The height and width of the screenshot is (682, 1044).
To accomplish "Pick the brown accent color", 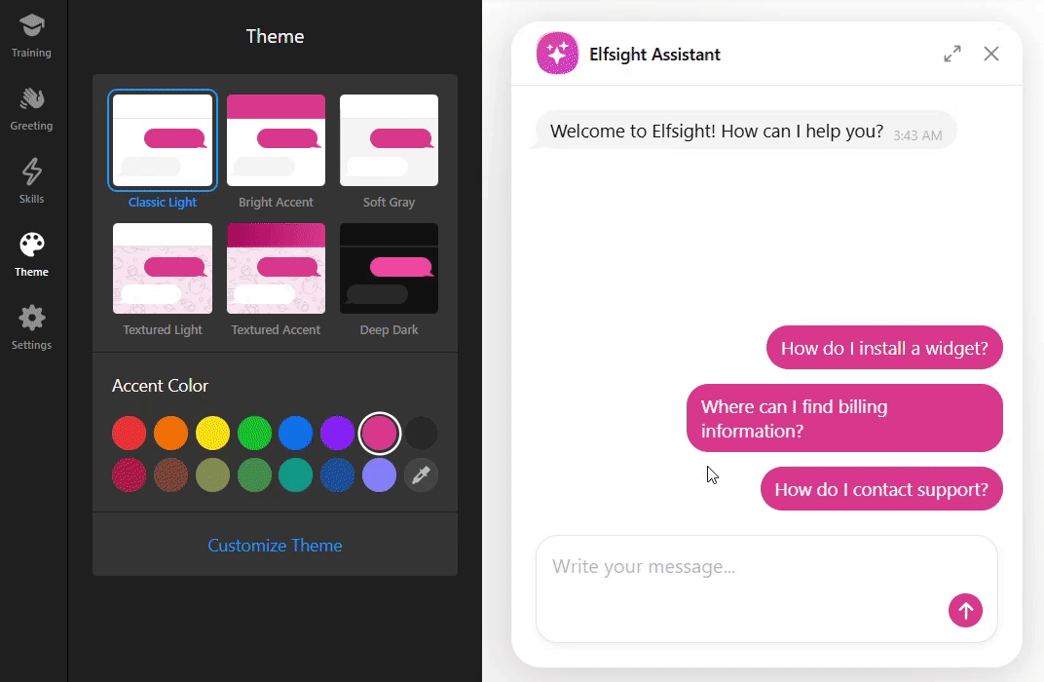I will click(171, 474).
